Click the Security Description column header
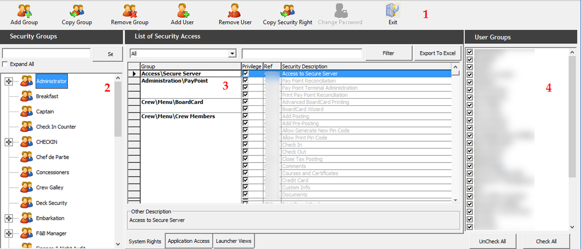This screenshot has width=581, height=249. (367, 67)
